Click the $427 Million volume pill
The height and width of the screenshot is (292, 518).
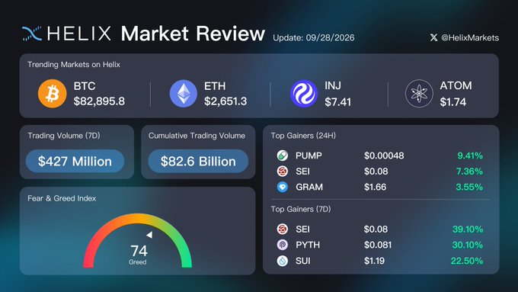pyautogui.click(x=75, y=161)
